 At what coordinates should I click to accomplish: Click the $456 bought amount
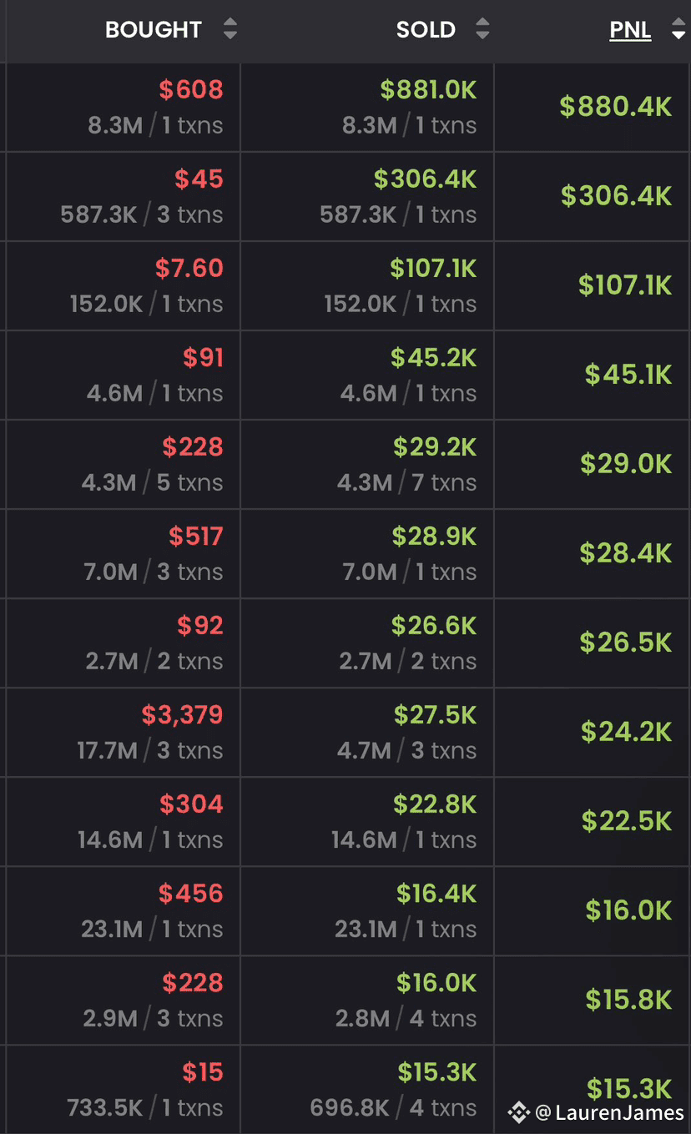coord(191,894)
